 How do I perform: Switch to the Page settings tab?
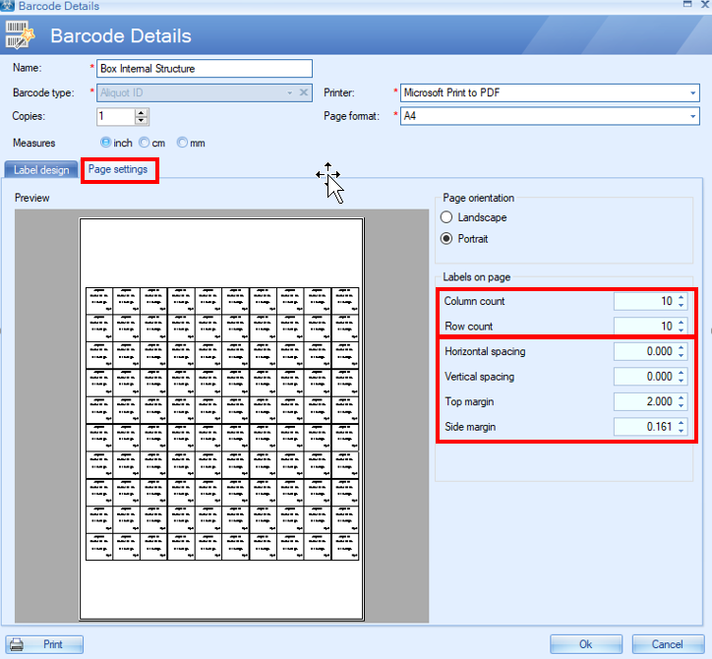[118, 169]
